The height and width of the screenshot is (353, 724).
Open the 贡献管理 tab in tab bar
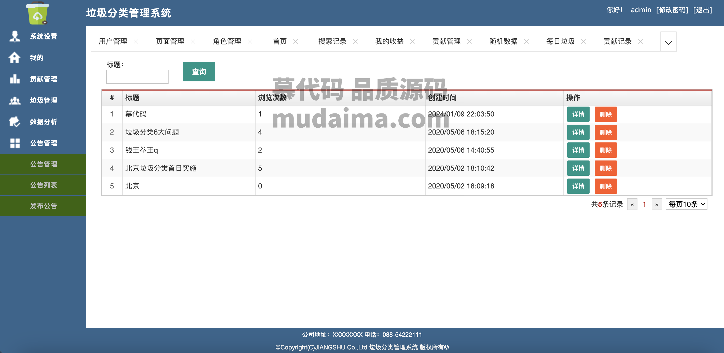(x=447, y=41)
